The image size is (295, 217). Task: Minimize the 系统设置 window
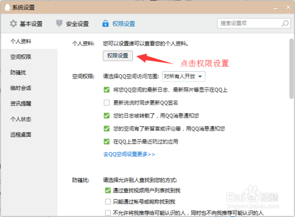click(x=276, y=8)
